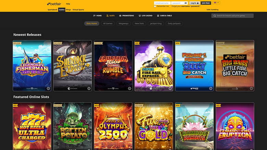267x150 pixels.
Task: Open Legendary Fisherman Cash 'Em All game
Action: 32,66
